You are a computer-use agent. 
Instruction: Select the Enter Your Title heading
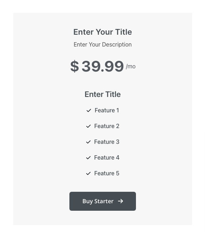103,32
